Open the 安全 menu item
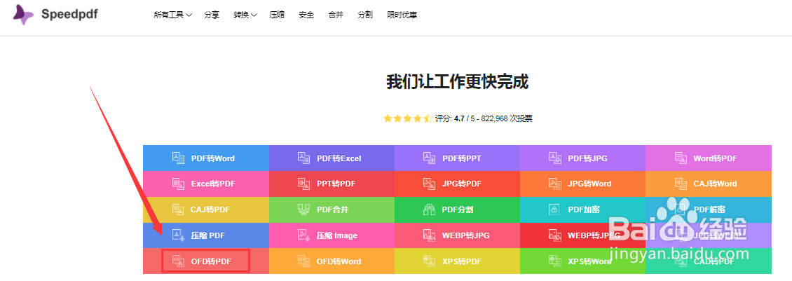The image size is (792, 281). (x=306, y=15)
